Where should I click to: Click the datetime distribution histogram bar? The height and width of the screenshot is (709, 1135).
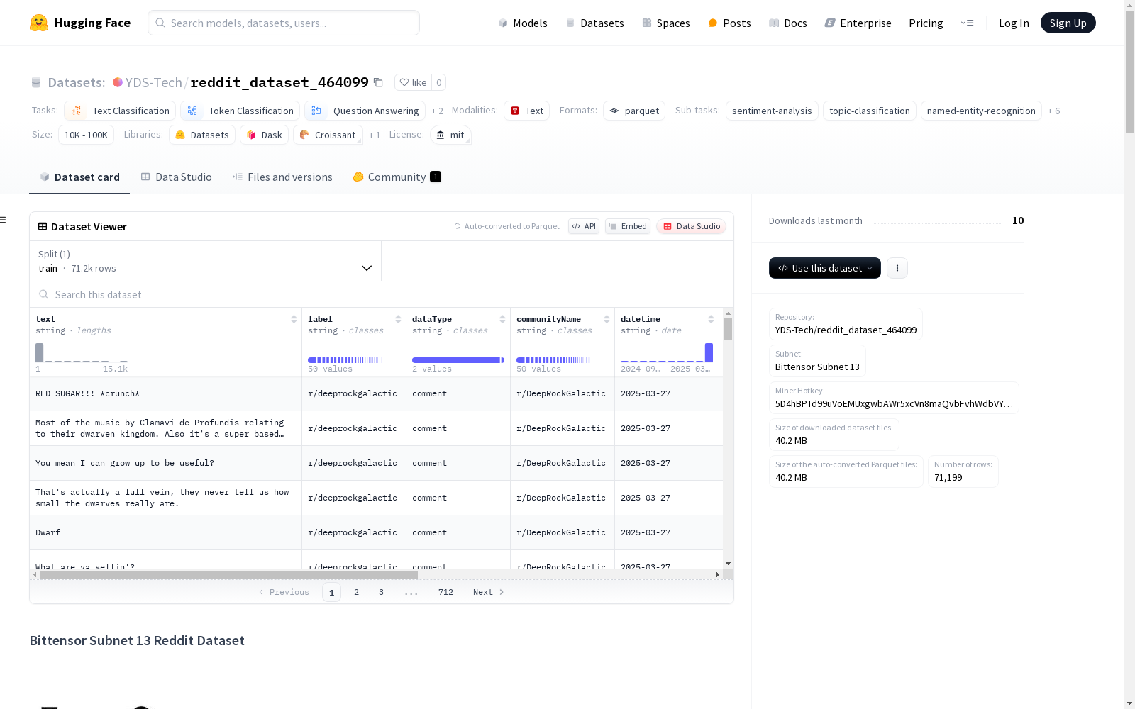[x=709, y=352]
